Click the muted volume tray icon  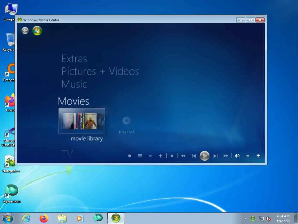pos(269,219)
